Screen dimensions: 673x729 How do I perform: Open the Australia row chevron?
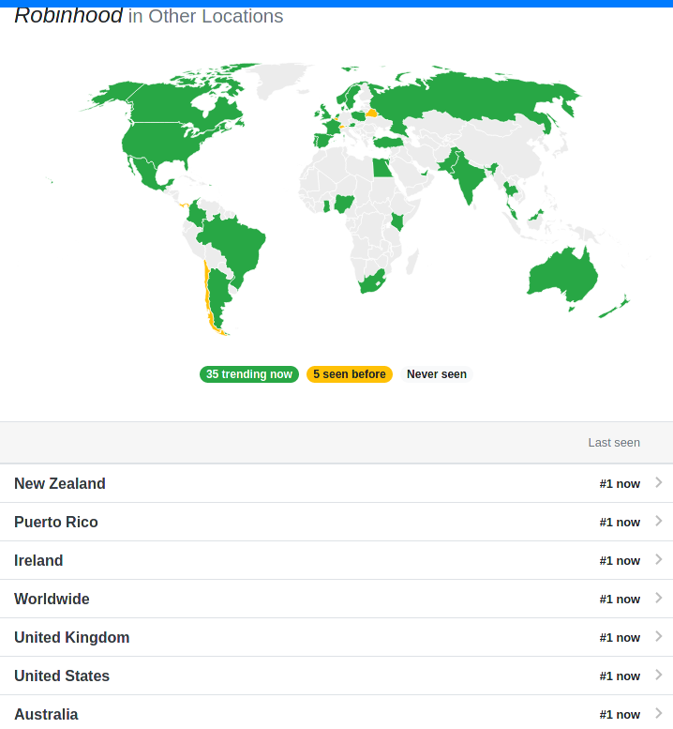tap(659, 713)
